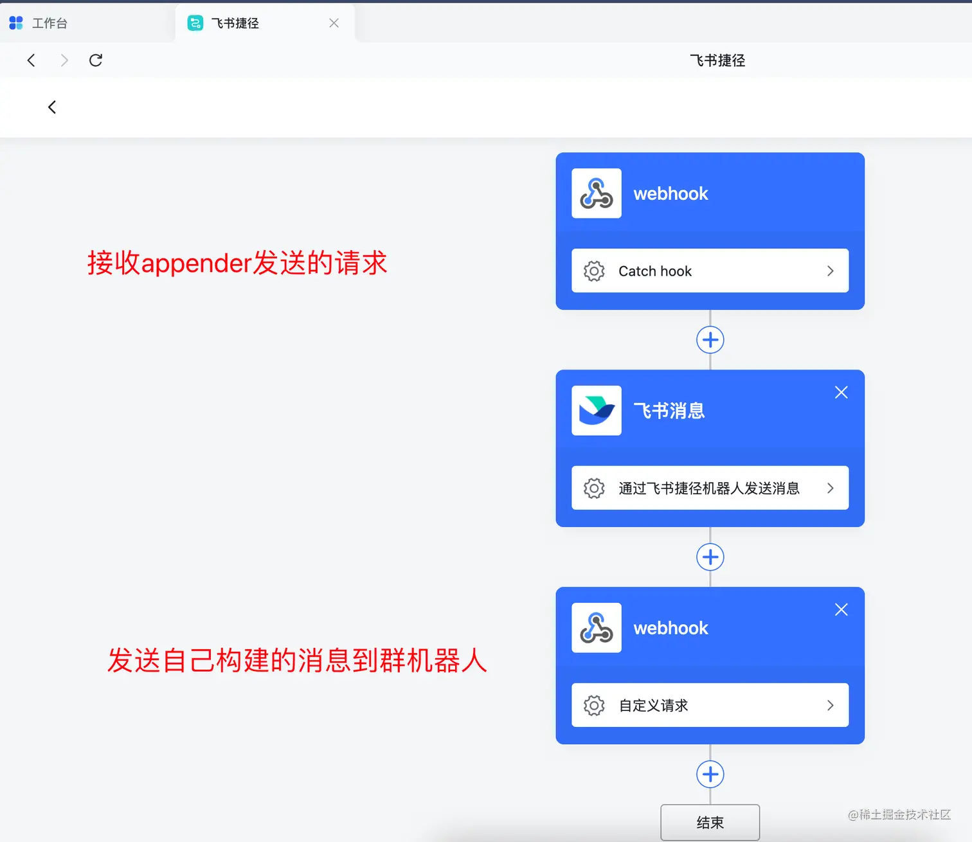Click the webhook title above 自定义请求
The height and width of the screenshot is (842, 972).
click(670, 628)
